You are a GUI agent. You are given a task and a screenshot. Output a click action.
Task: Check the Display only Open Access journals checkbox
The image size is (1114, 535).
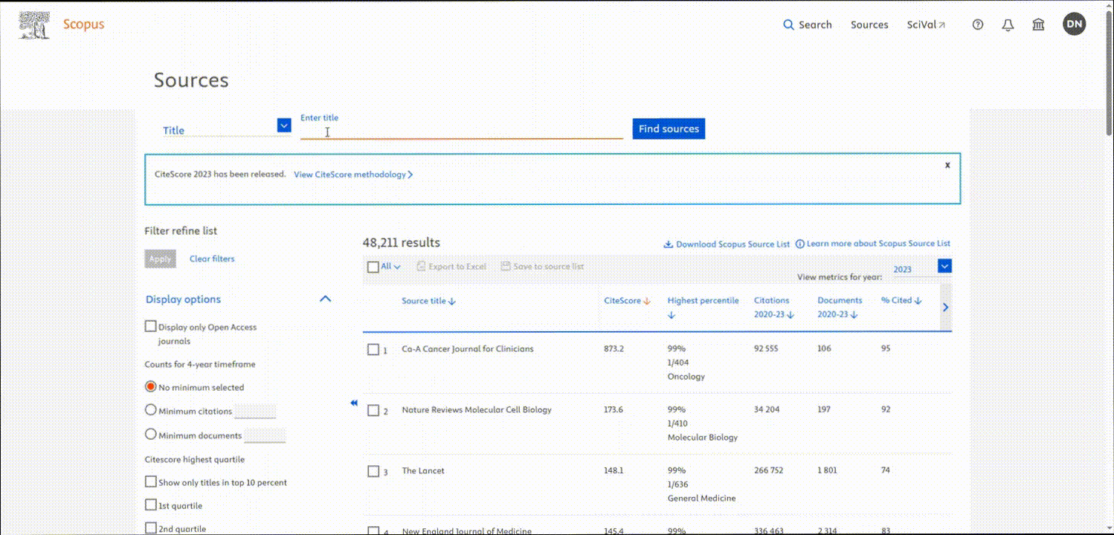(151, 325)
